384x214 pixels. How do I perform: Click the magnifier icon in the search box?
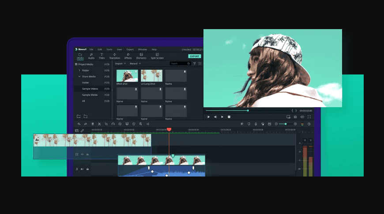tap(188, 64)
